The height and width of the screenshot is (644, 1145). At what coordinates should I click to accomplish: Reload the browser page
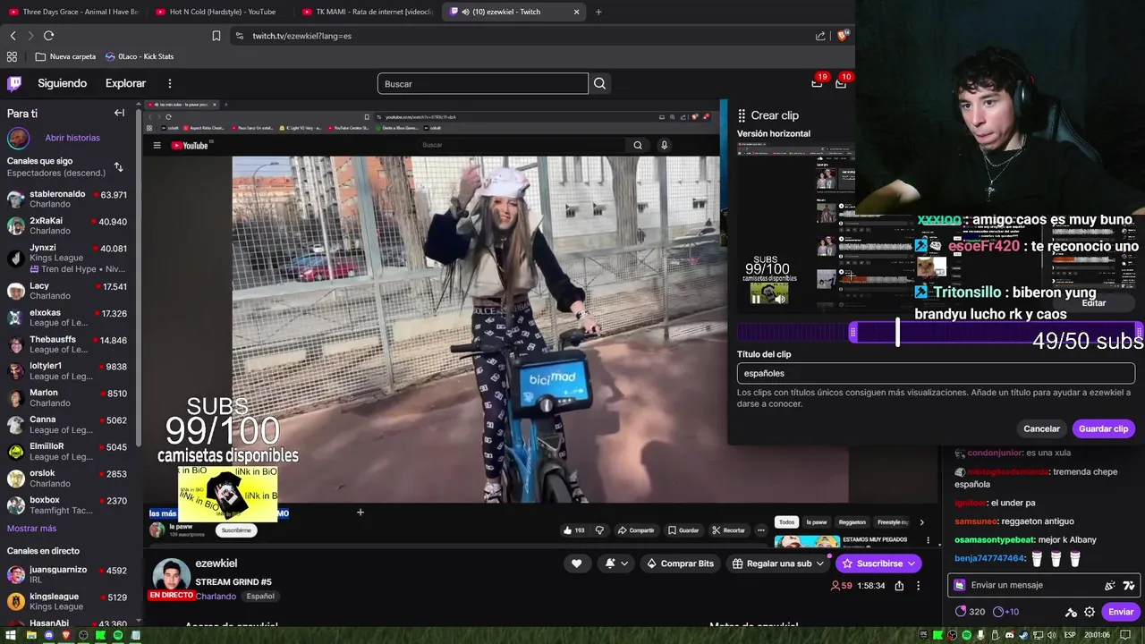click(x=48, y=36)
